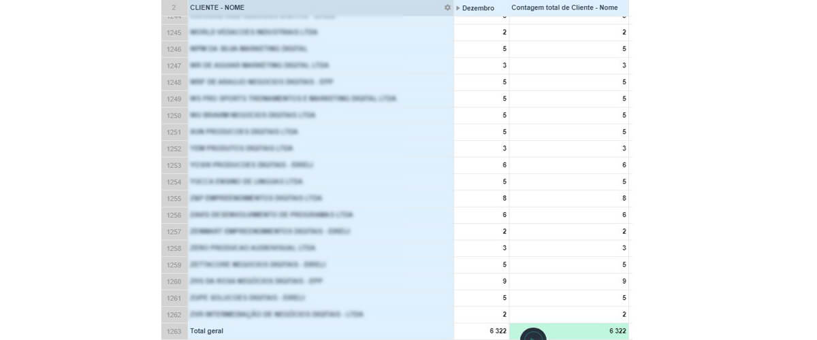Click the total count 3 in row 1252
Image resolution: width=817 pixels, height=340 pixels.
click(568, 149)
